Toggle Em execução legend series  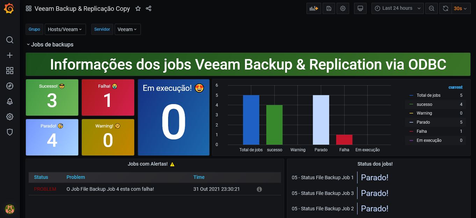click(x=429, y=140)
